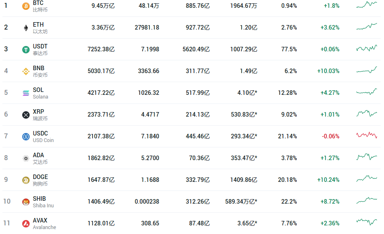Open the DOGE 狗狗币 name link
This screenshot has width=384, height=234.
pos(40,180)
